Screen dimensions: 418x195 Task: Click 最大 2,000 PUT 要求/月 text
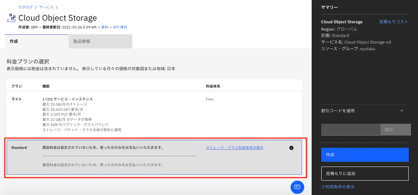click(x=61, y=114)
